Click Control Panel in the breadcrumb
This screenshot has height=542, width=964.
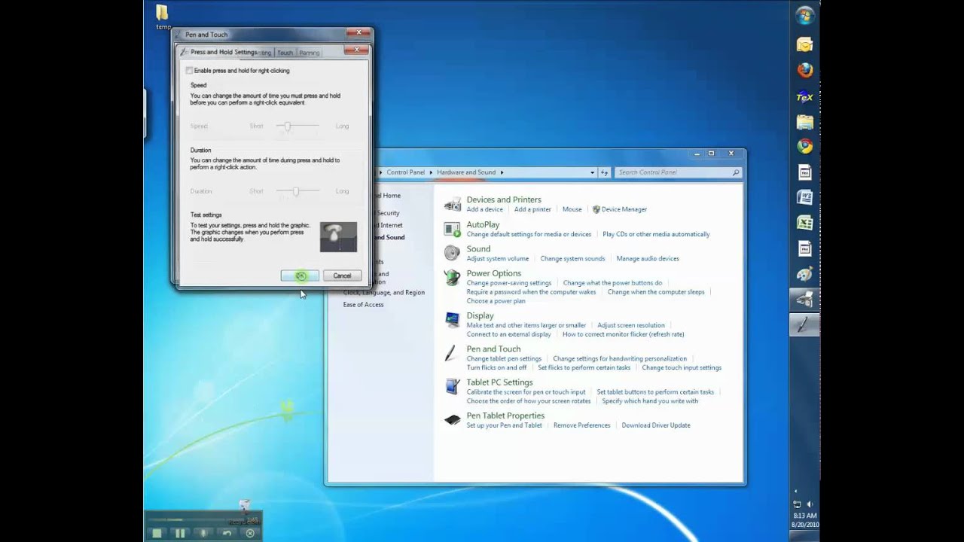click(406, 172)
